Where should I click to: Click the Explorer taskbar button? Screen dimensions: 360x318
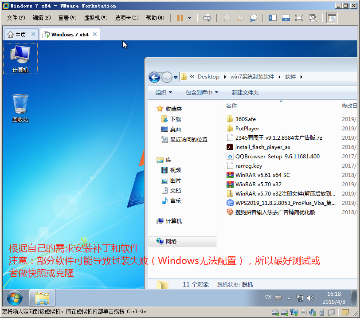coord(42,298)
